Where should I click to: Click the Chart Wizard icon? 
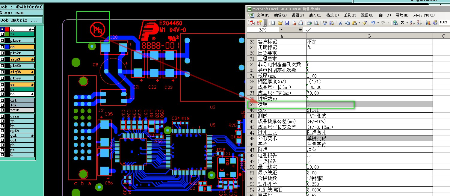tap(428, 23)
